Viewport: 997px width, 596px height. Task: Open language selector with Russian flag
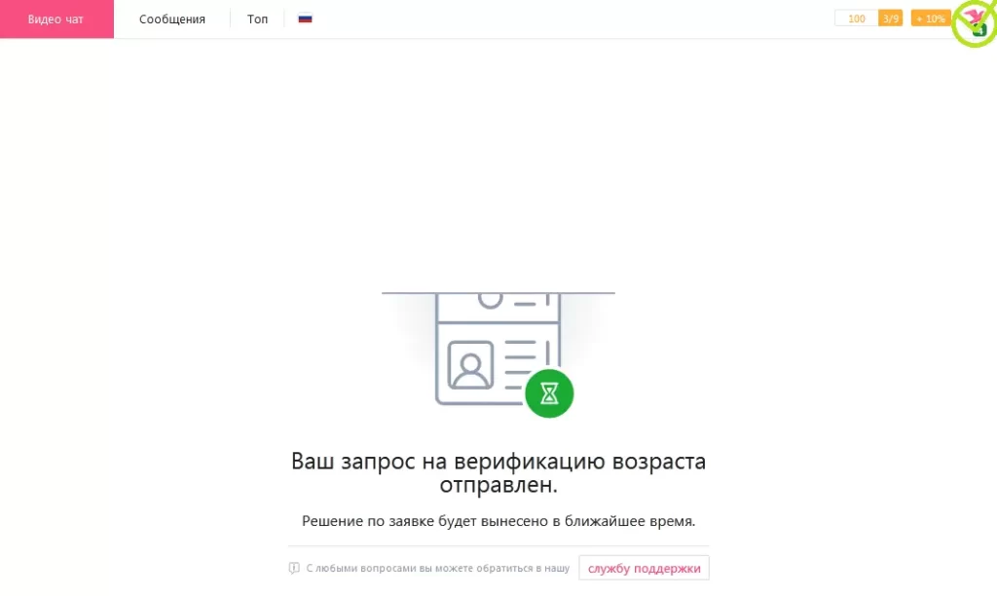305,19
